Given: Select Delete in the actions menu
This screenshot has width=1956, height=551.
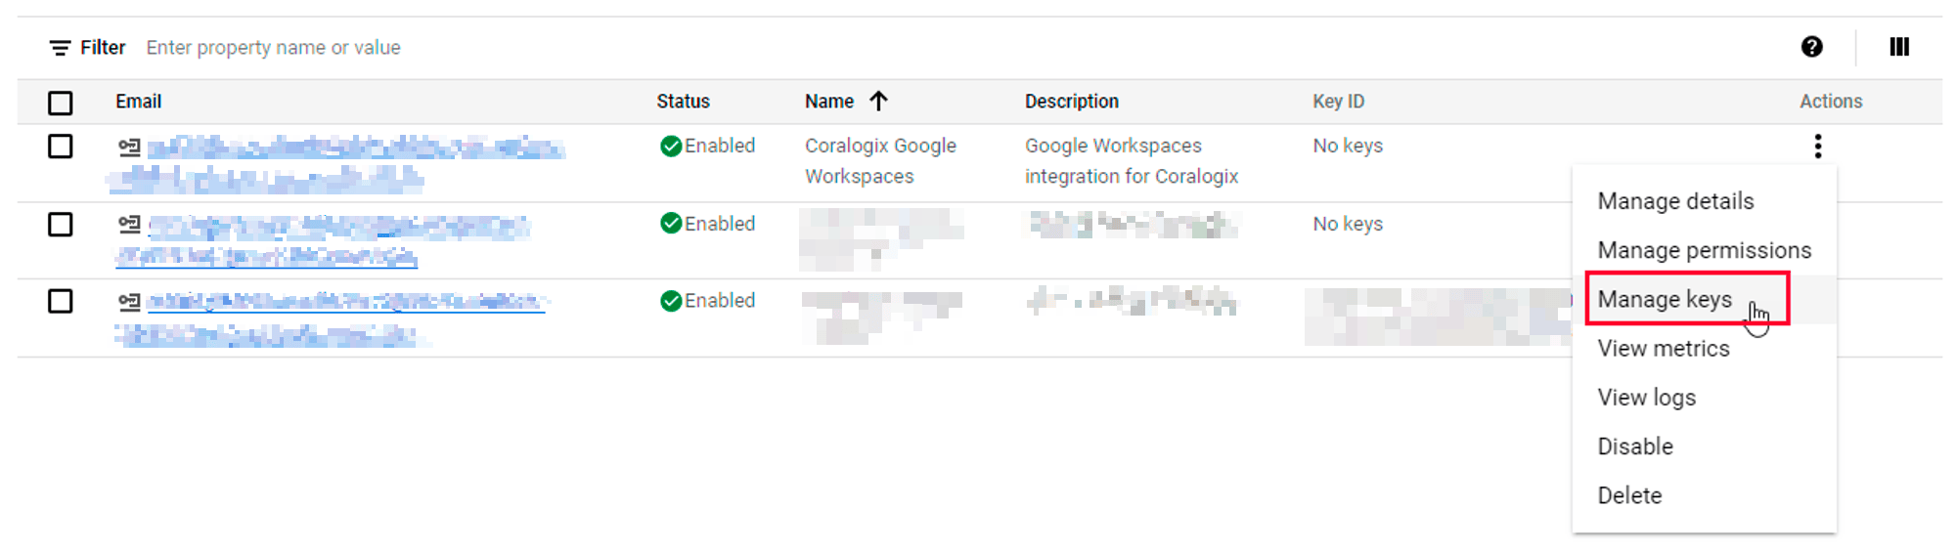Looking at the screenshot, I should 1629,495.
